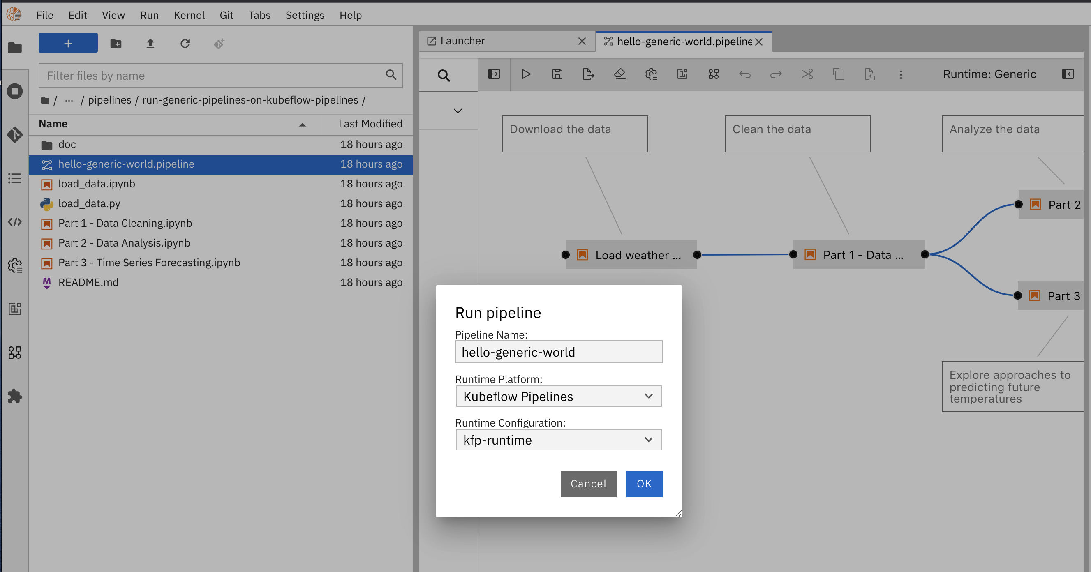Open the Extension Manager puzzle icon
1091x572 pixels.
15,396
